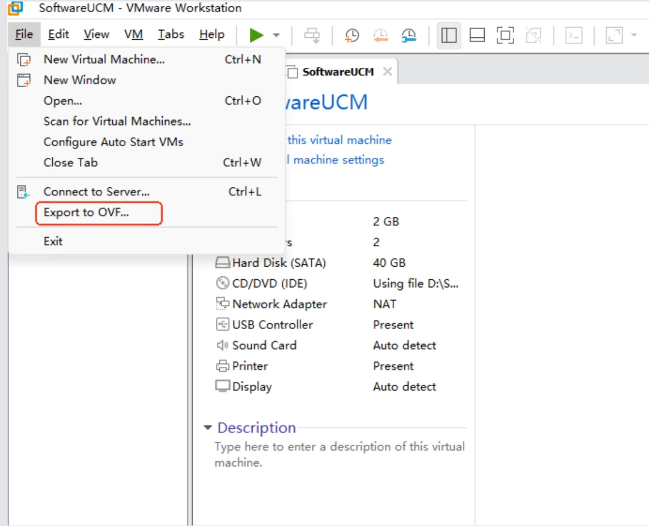
Task: Click the VMware Workstation title bar logo
Action: click(x=15, y=8)
